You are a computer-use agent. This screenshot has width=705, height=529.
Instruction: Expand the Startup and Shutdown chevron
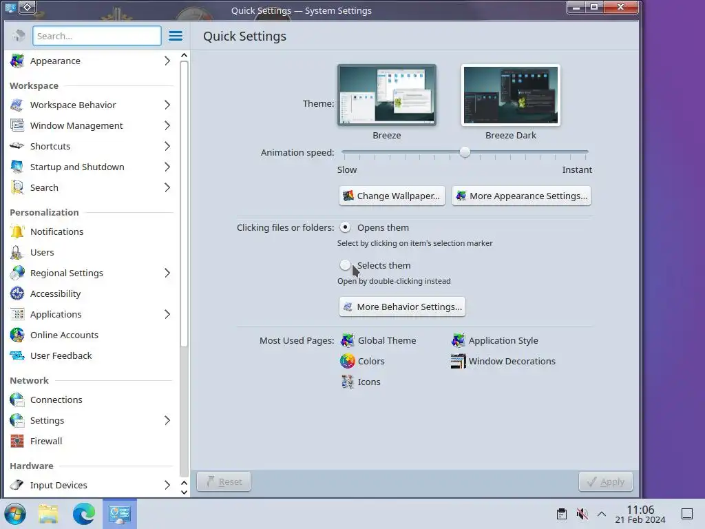[167, 167]
